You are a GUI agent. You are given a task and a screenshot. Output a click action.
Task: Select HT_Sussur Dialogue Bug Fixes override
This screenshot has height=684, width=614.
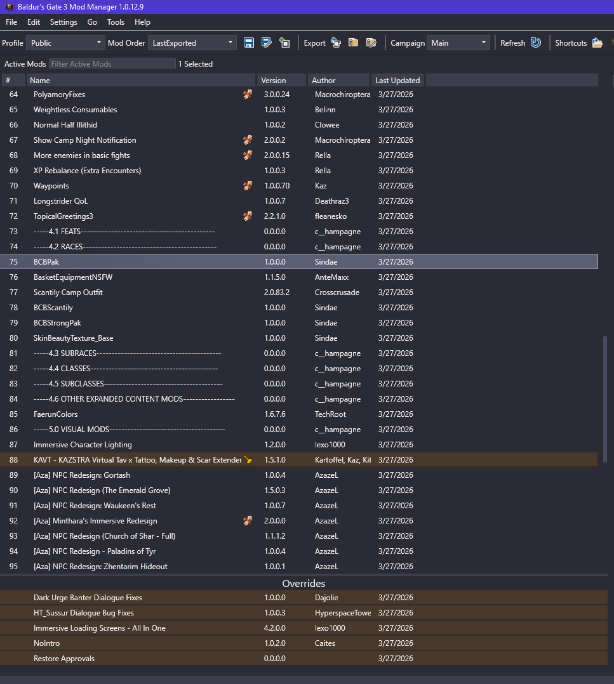click(304, 613)
